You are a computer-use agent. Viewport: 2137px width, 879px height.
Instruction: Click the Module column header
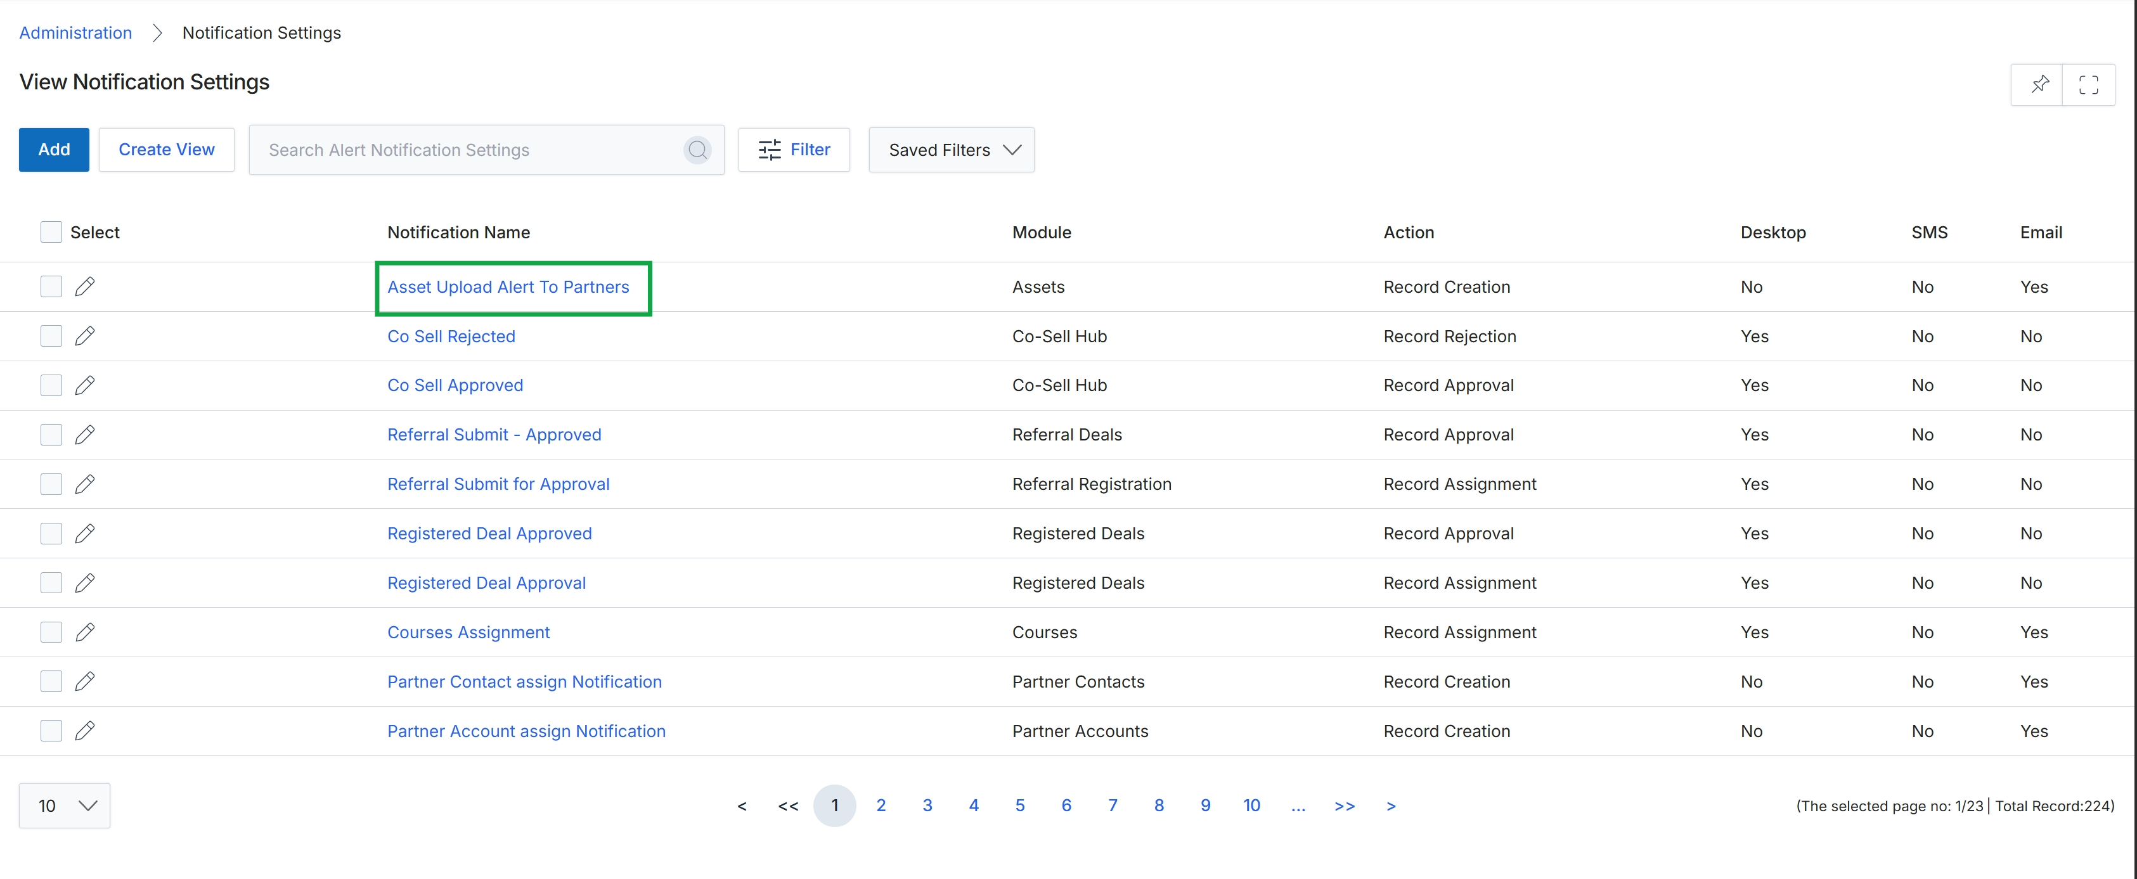click(1042, 232)
